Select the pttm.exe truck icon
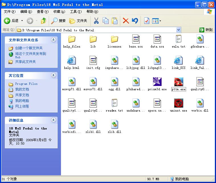The width and height of the screenshot is (216, 183). [x=178, y=82]
